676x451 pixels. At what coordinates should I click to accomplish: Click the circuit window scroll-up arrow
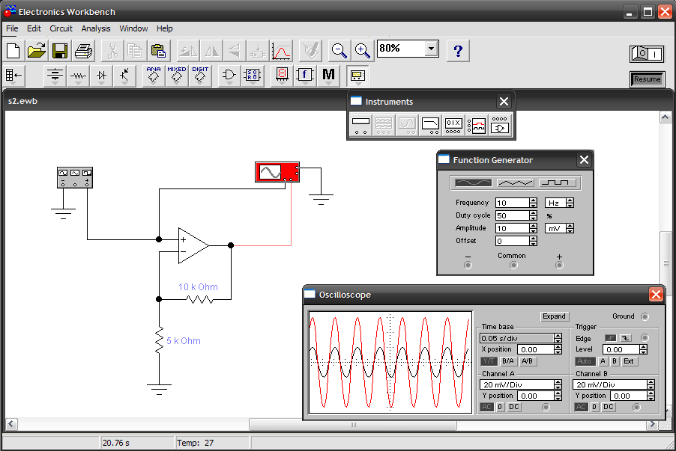[x=666, y=117]
